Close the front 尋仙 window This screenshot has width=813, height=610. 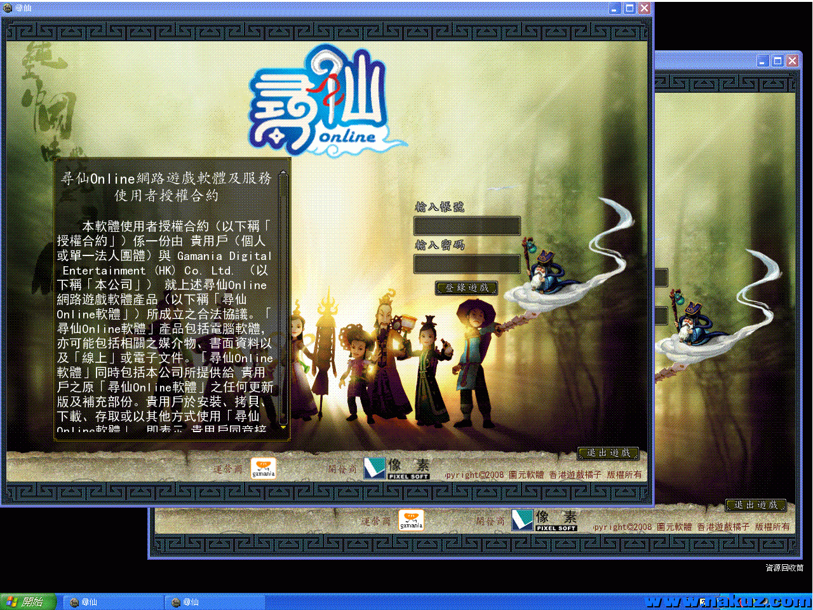[644, 8]
